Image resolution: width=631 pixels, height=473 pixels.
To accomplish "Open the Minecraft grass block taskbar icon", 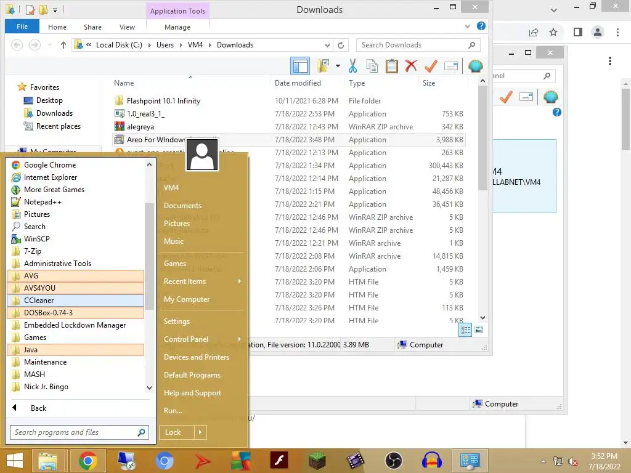I will [x=317, y=461].
